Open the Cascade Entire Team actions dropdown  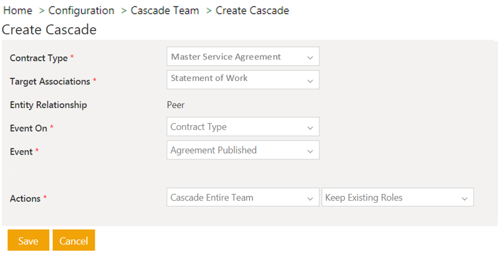click(242, 198)
